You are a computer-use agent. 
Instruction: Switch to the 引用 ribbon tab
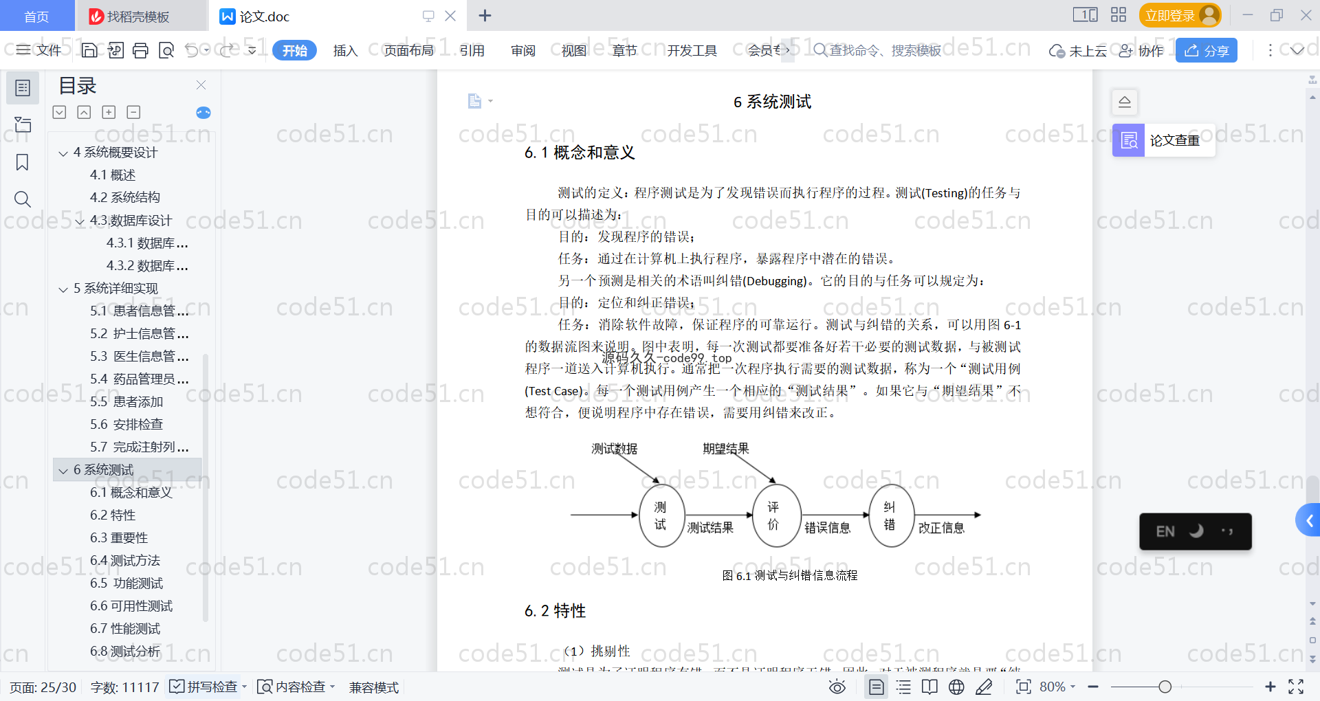tap(472, 50)
